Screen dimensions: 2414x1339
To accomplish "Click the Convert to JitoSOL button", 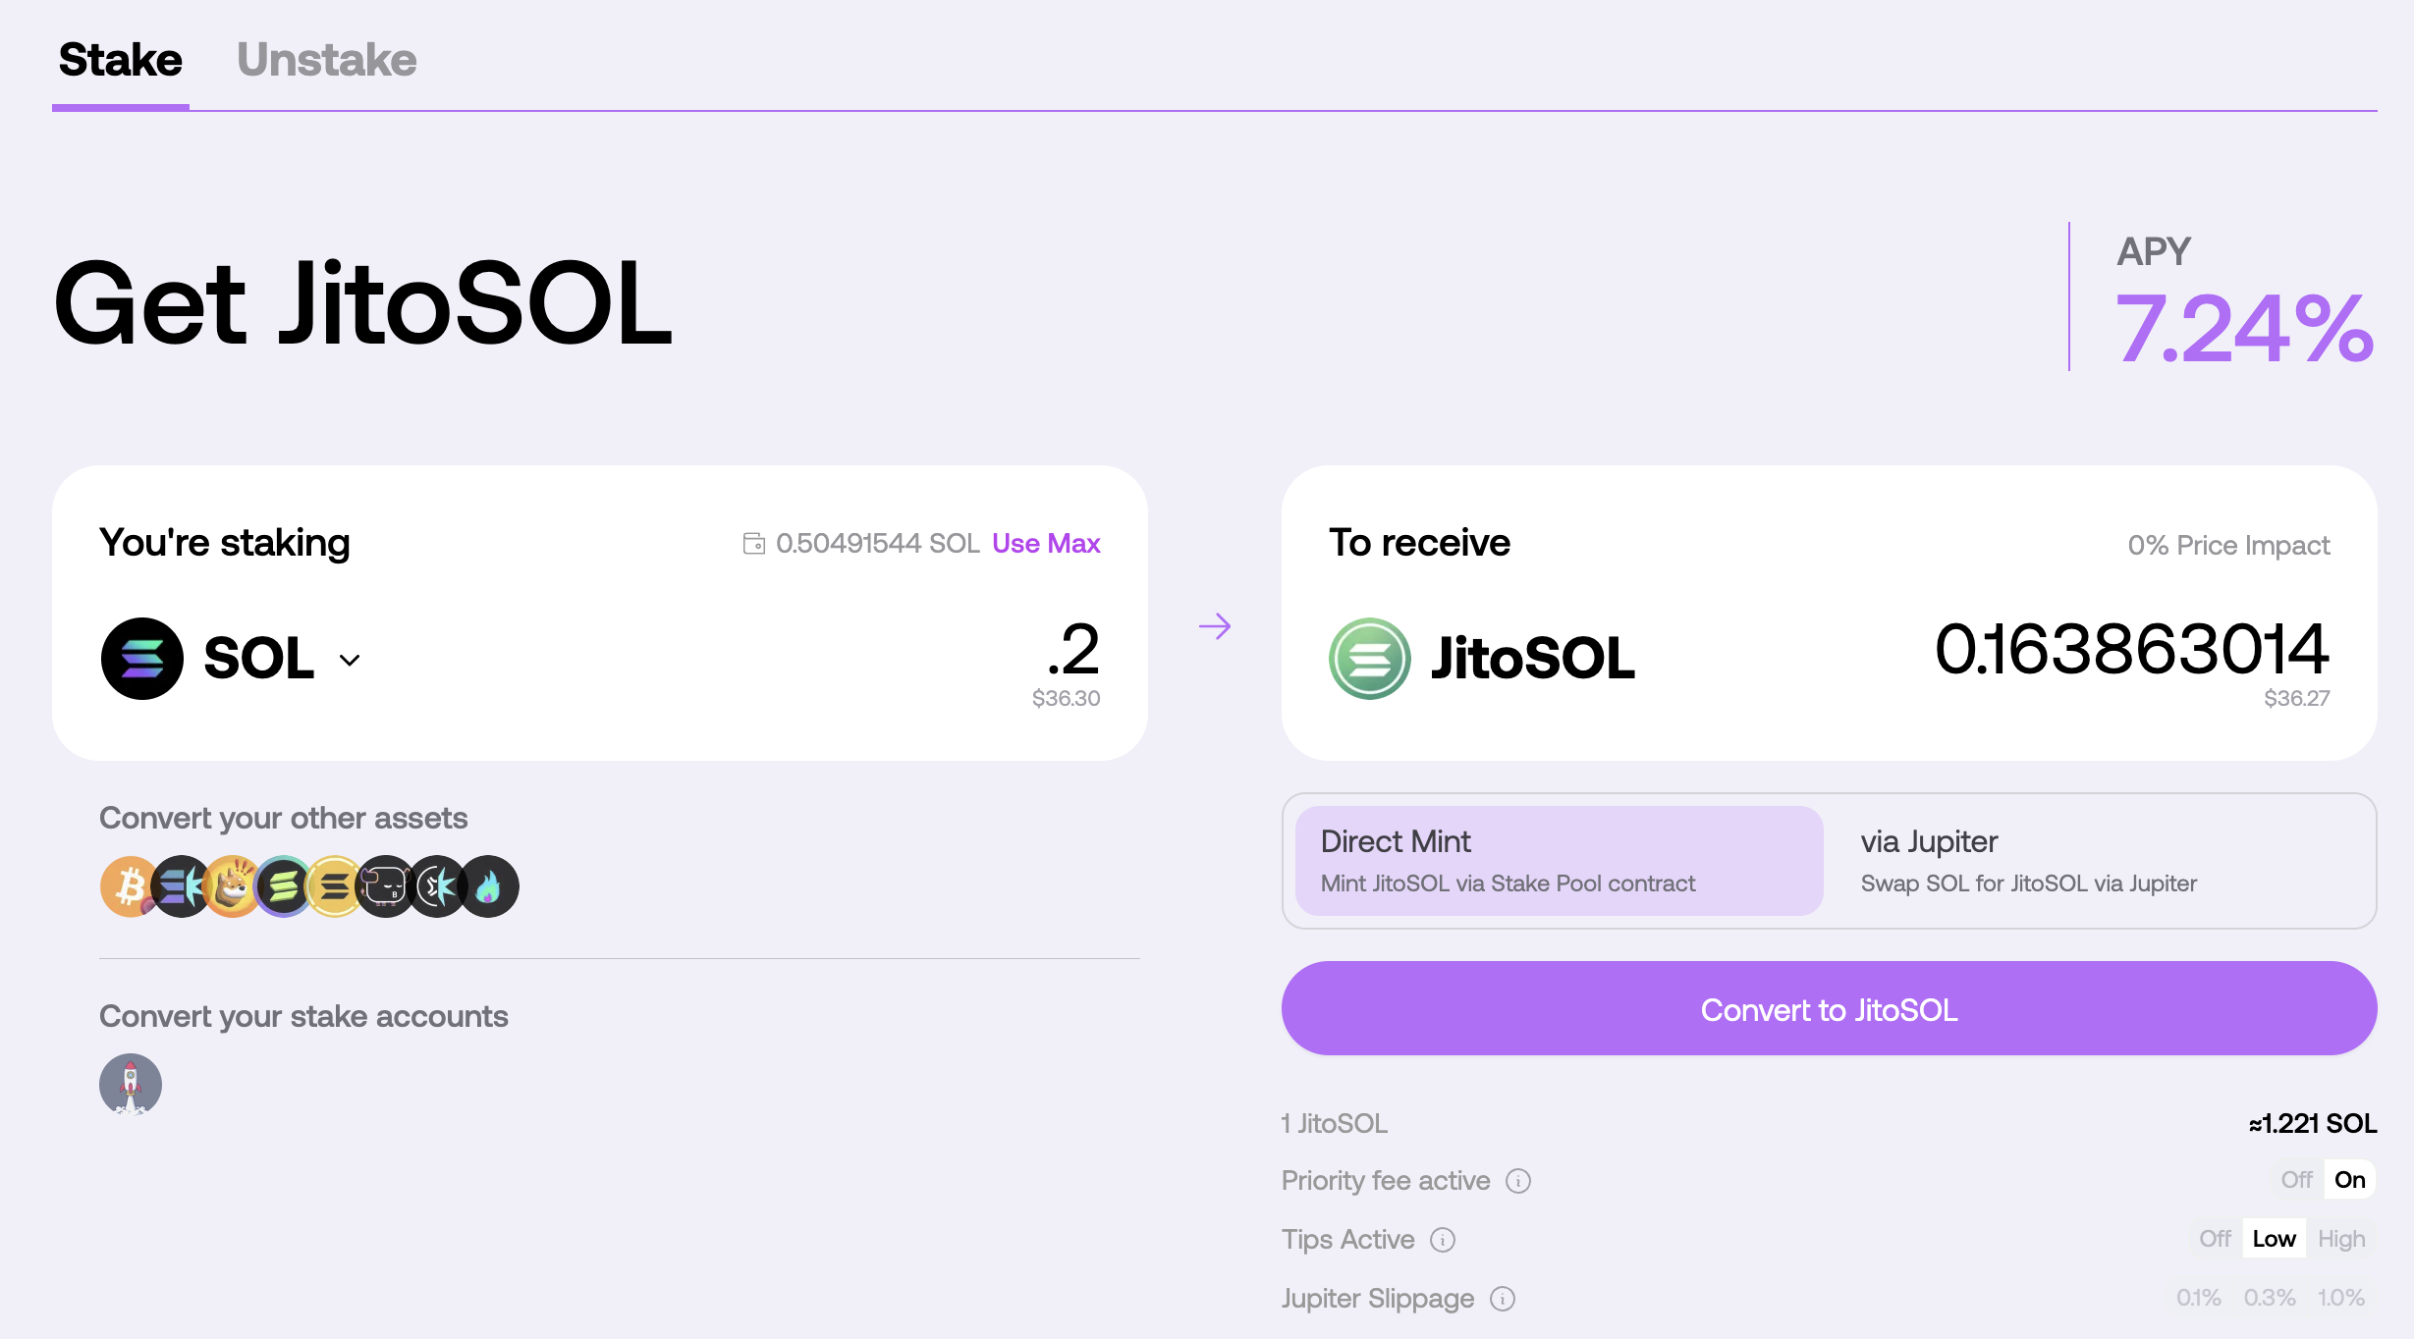I will click(1829, 1008).
